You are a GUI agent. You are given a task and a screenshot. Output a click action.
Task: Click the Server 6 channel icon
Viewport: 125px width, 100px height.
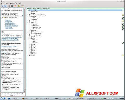pyautogui.click(x=31, y=49)
